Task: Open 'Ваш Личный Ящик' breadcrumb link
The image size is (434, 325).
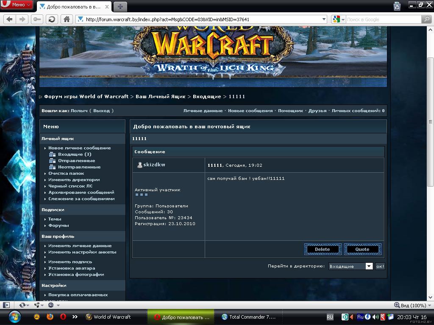Action: tap(161, 96)
